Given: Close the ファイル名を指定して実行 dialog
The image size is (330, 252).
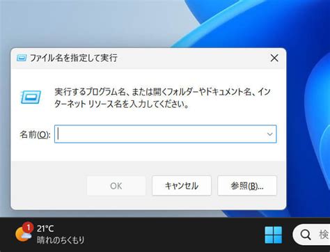Looking at the screenshot, I should point(274,58).
